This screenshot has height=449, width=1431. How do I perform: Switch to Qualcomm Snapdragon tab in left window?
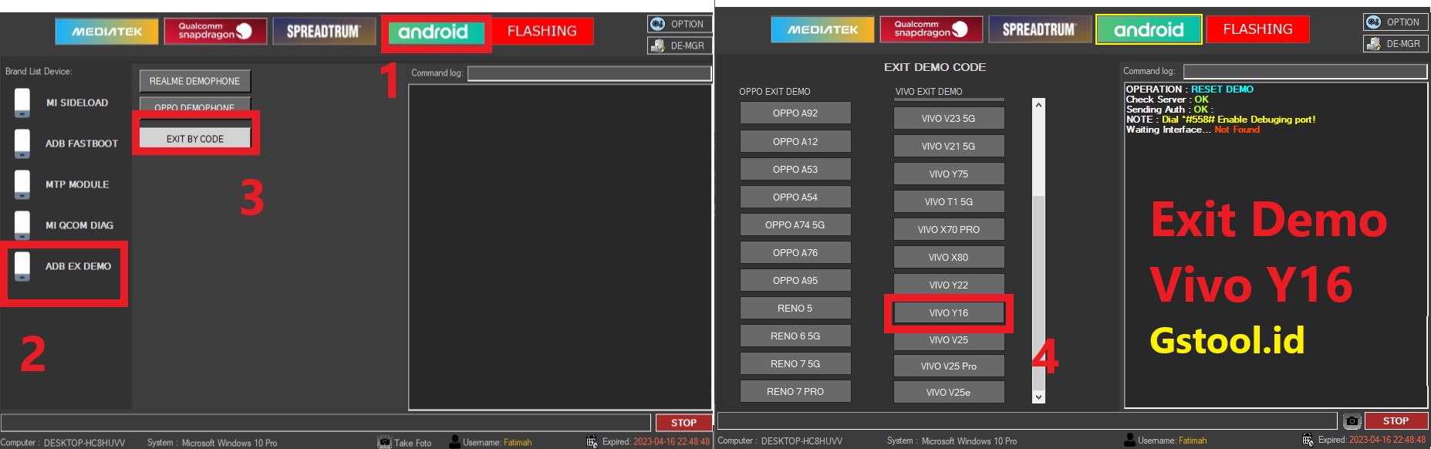[215, 32]
